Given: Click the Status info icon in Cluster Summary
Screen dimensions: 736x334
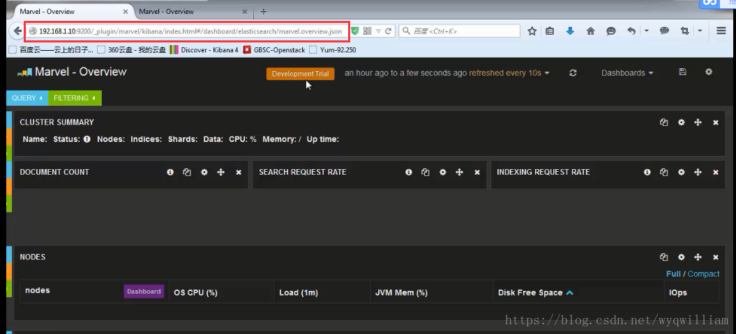Looking at the screenshot, I should [87, 139].
